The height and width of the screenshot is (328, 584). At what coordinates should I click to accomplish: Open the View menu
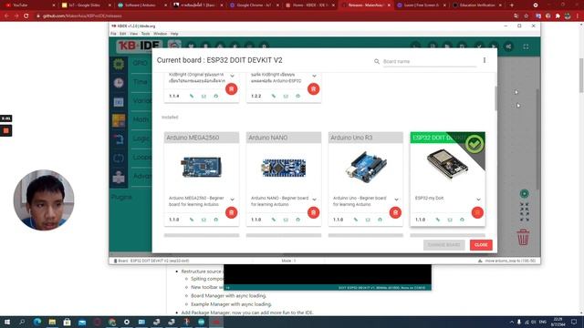(x=133, y=34)
